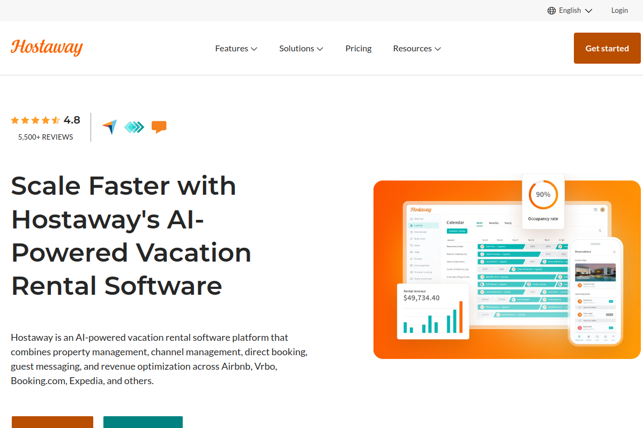Click the Hostaway logo inside dashboard preview

pos(421,210)
